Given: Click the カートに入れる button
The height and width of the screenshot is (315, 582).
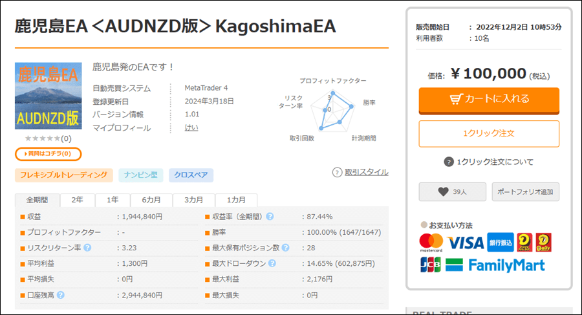Looking at the screenshot, I should click(489, 100).
